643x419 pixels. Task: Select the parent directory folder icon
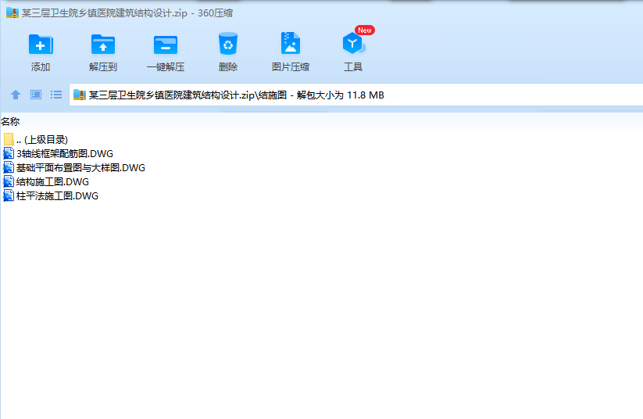point(9,139)
